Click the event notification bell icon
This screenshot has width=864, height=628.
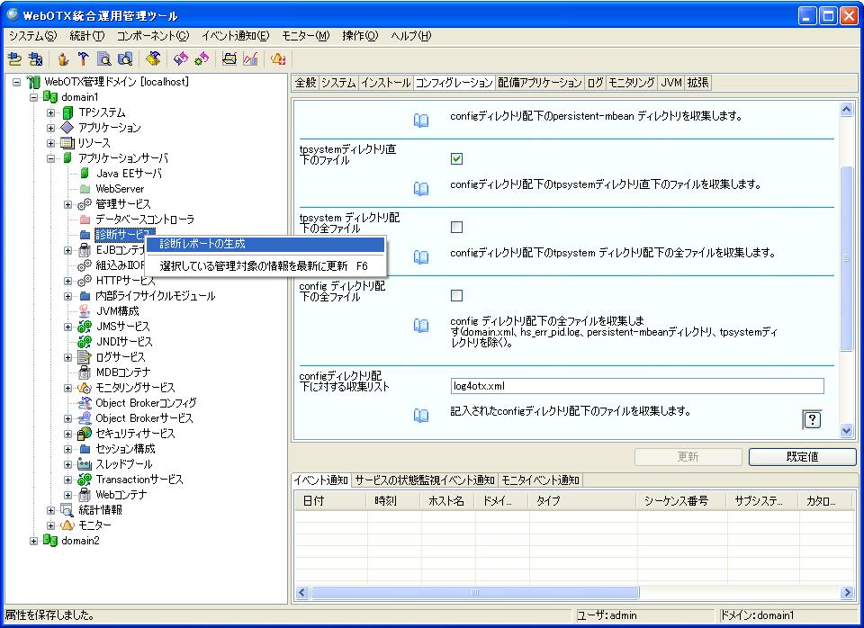pyautogui.click(x=278, y=59)
